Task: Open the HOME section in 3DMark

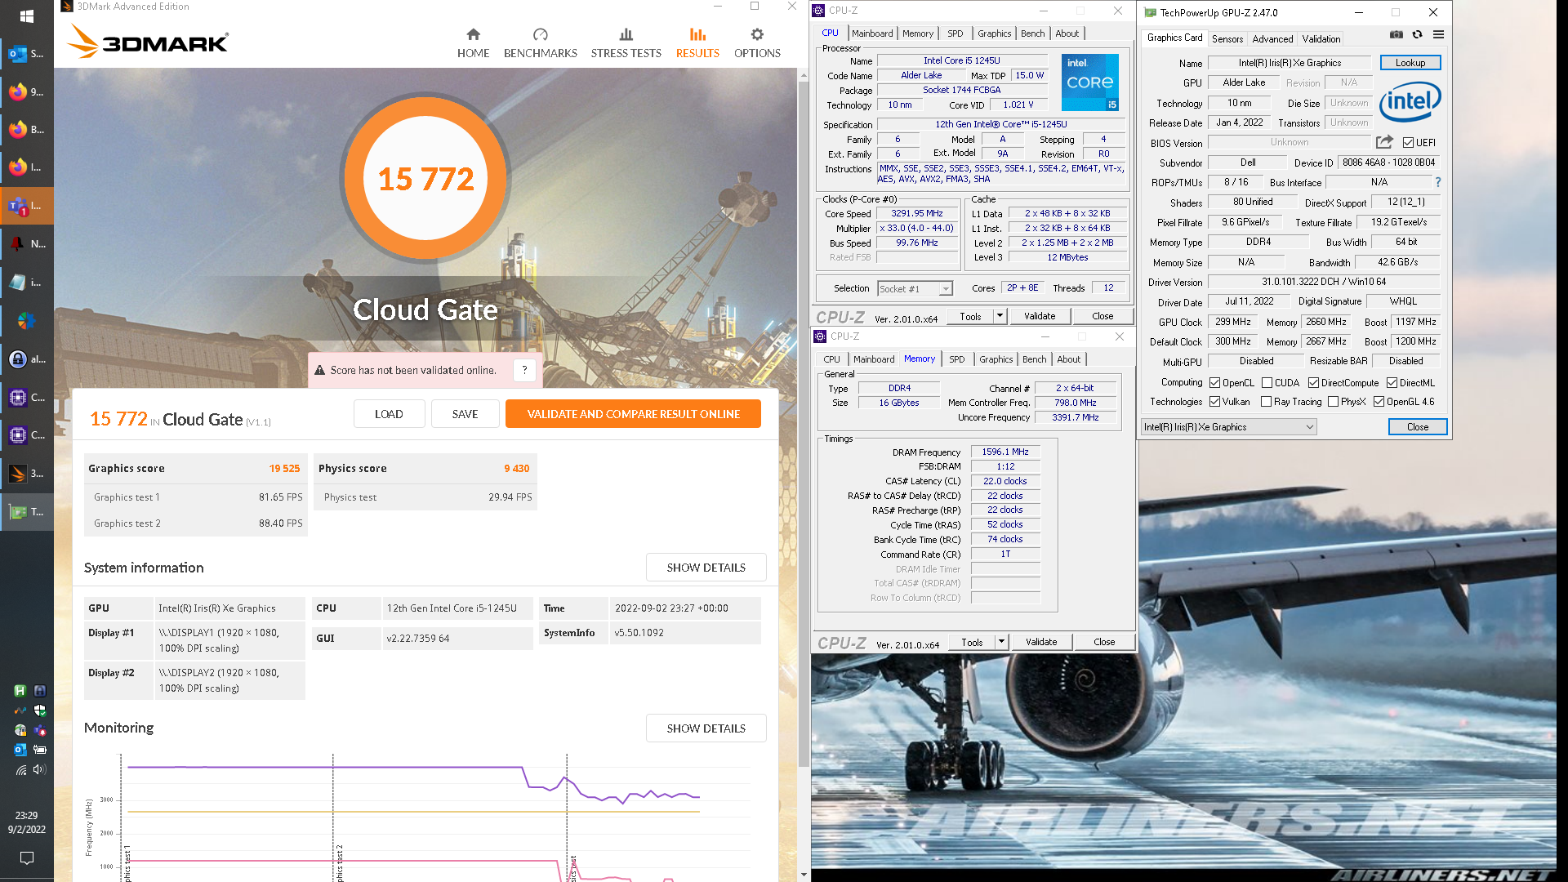Action: [x=473, y=43]
